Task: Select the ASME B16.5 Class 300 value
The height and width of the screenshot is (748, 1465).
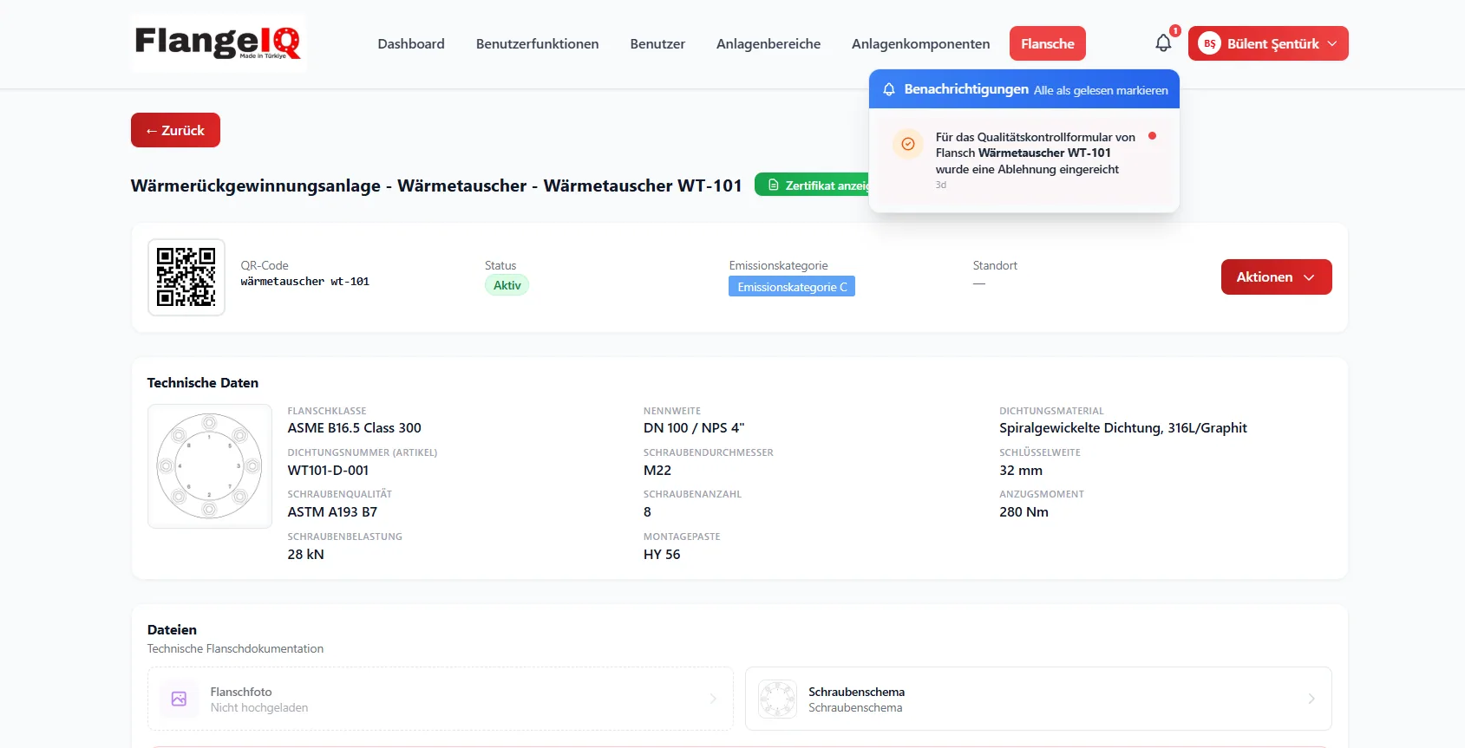Action: coord(355,428)
